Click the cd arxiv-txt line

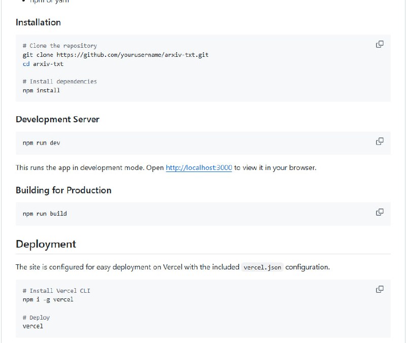click(43, 64)
